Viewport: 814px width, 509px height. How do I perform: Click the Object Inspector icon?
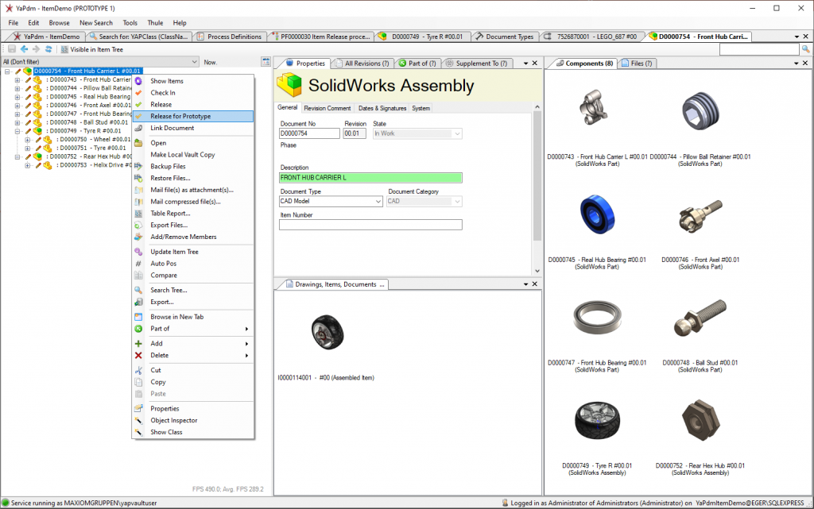point(138,420)
